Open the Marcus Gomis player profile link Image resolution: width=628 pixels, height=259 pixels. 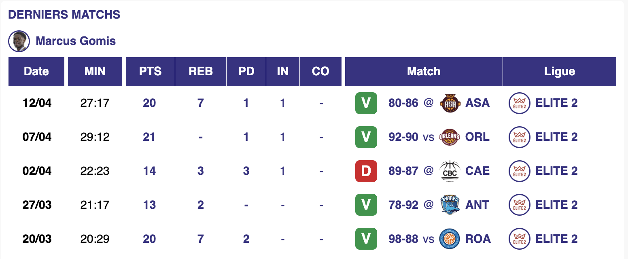[76, 41]
